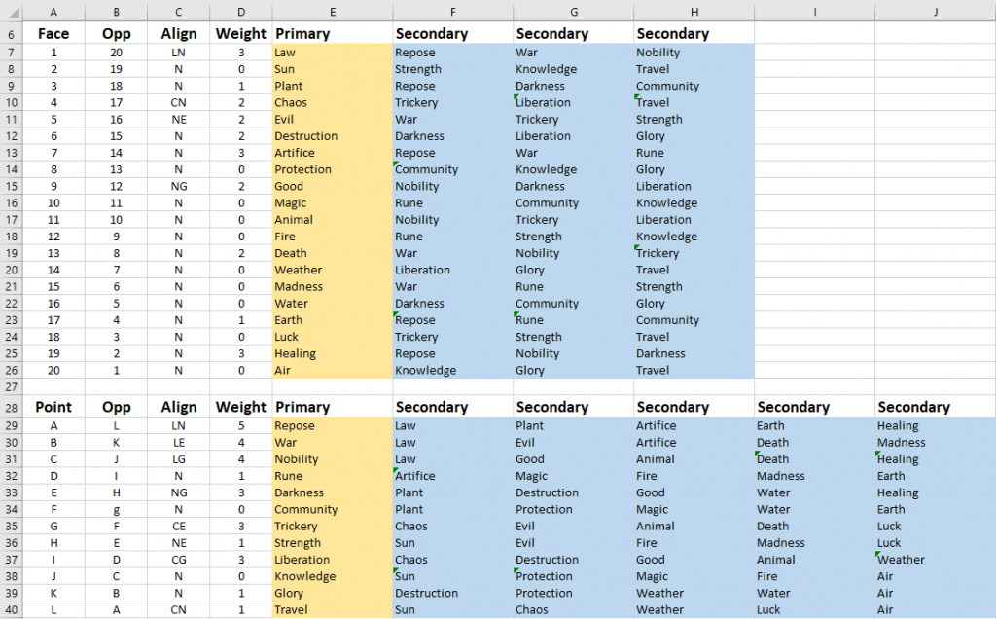The height and width of the screenshot is (619, 996).
Task: Click the CG align cell
Action: point(179,560)
